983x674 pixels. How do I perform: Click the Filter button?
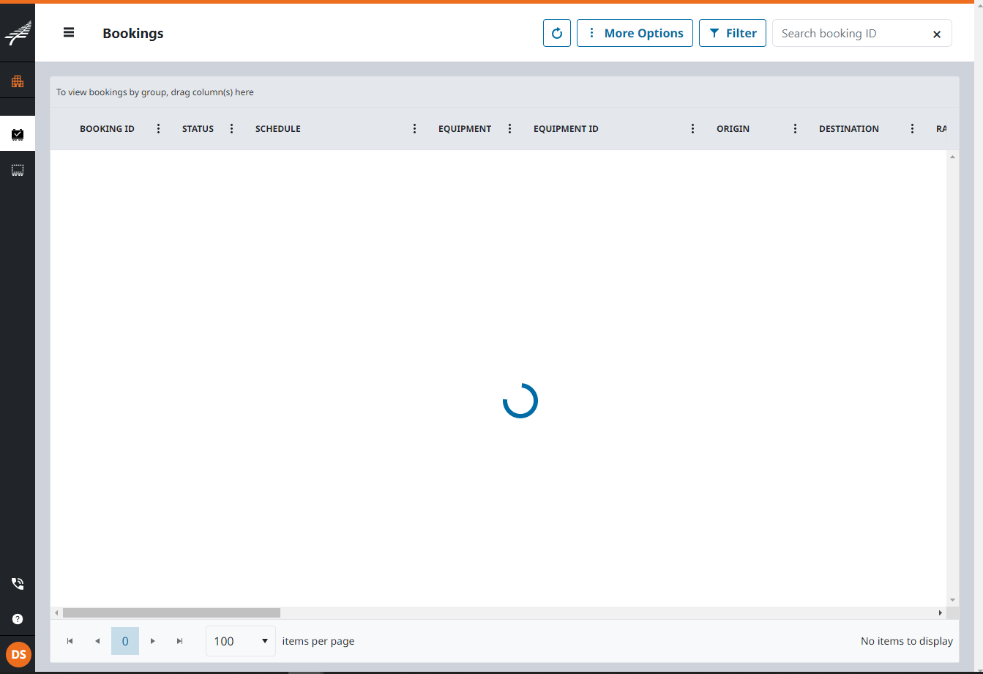point(732,33)
